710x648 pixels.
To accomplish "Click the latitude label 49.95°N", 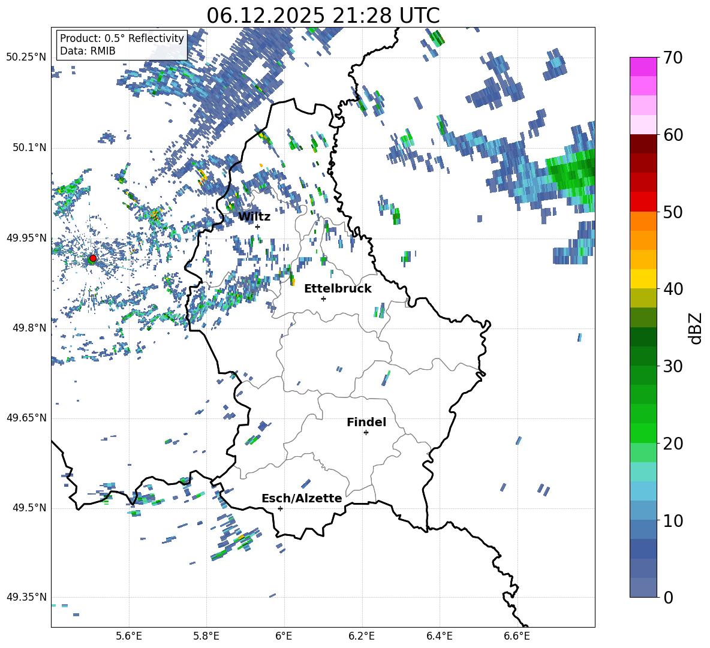I will pyautogui.click(x=26, y=237).
